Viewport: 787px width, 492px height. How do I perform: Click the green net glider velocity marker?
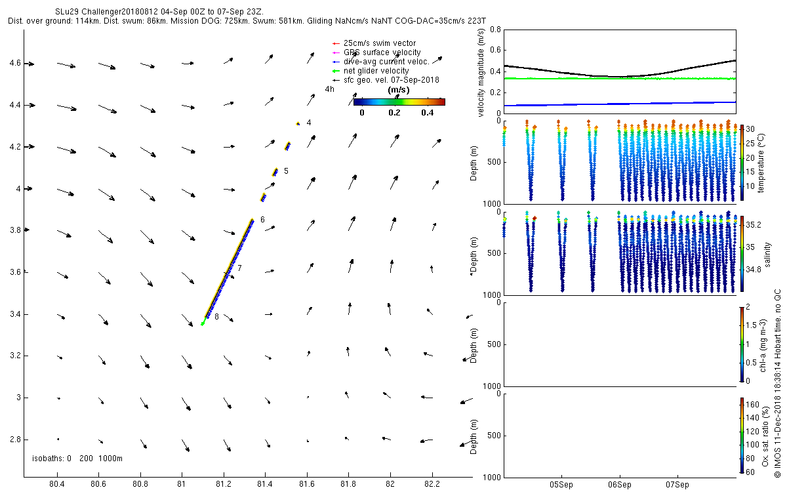(x=335, y=71)
